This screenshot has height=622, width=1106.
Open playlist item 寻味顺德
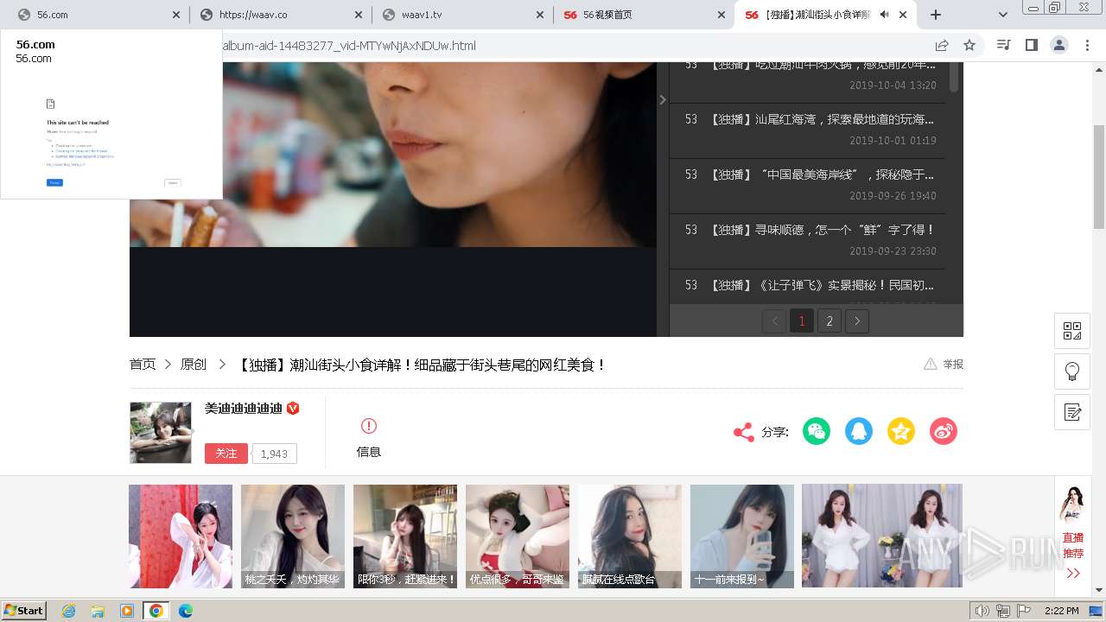coord(808,240)
